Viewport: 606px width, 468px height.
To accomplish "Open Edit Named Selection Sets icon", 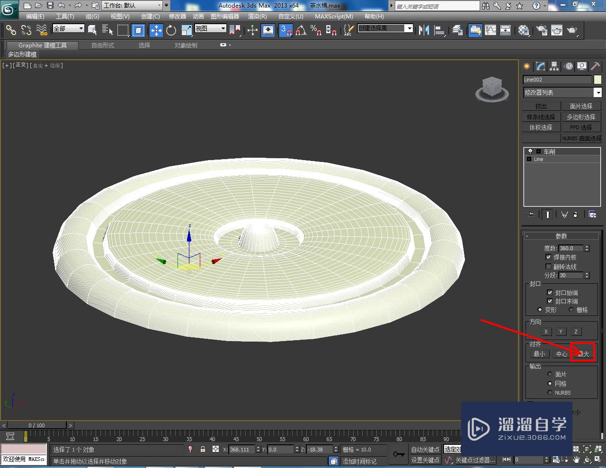I will [x=348, y=30].
